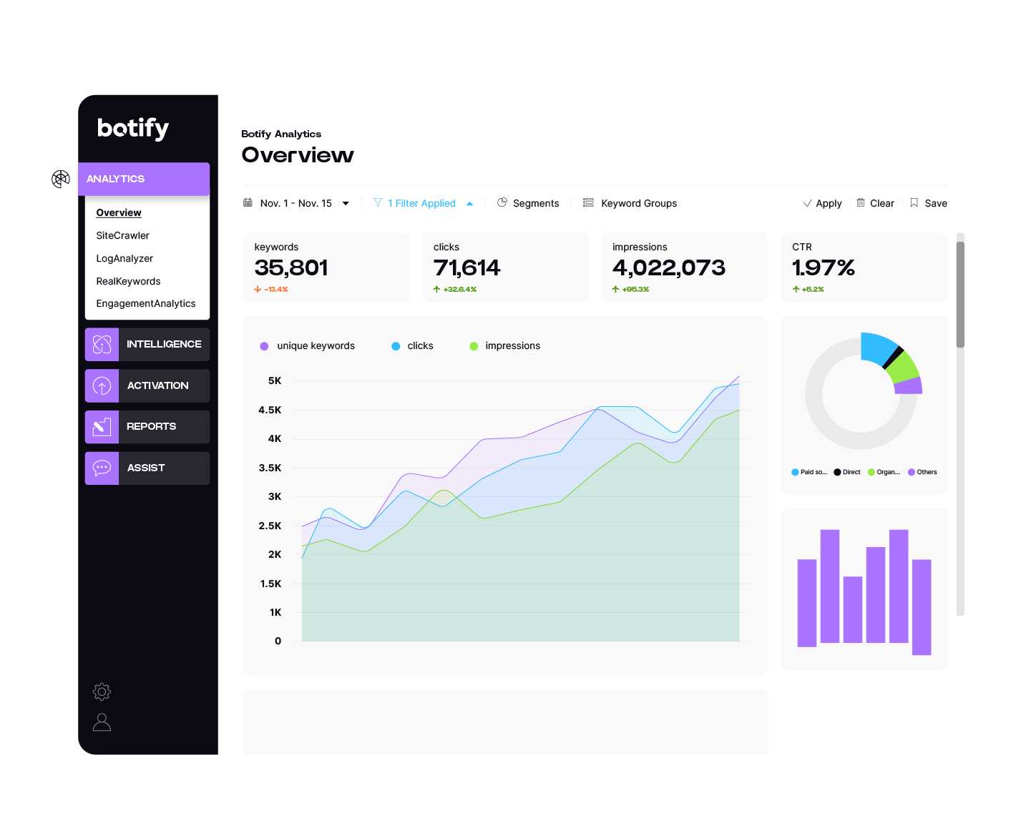Click the Botify Analytics breadcrumb text
This screenshot has height=836, width=1016.
281,134
